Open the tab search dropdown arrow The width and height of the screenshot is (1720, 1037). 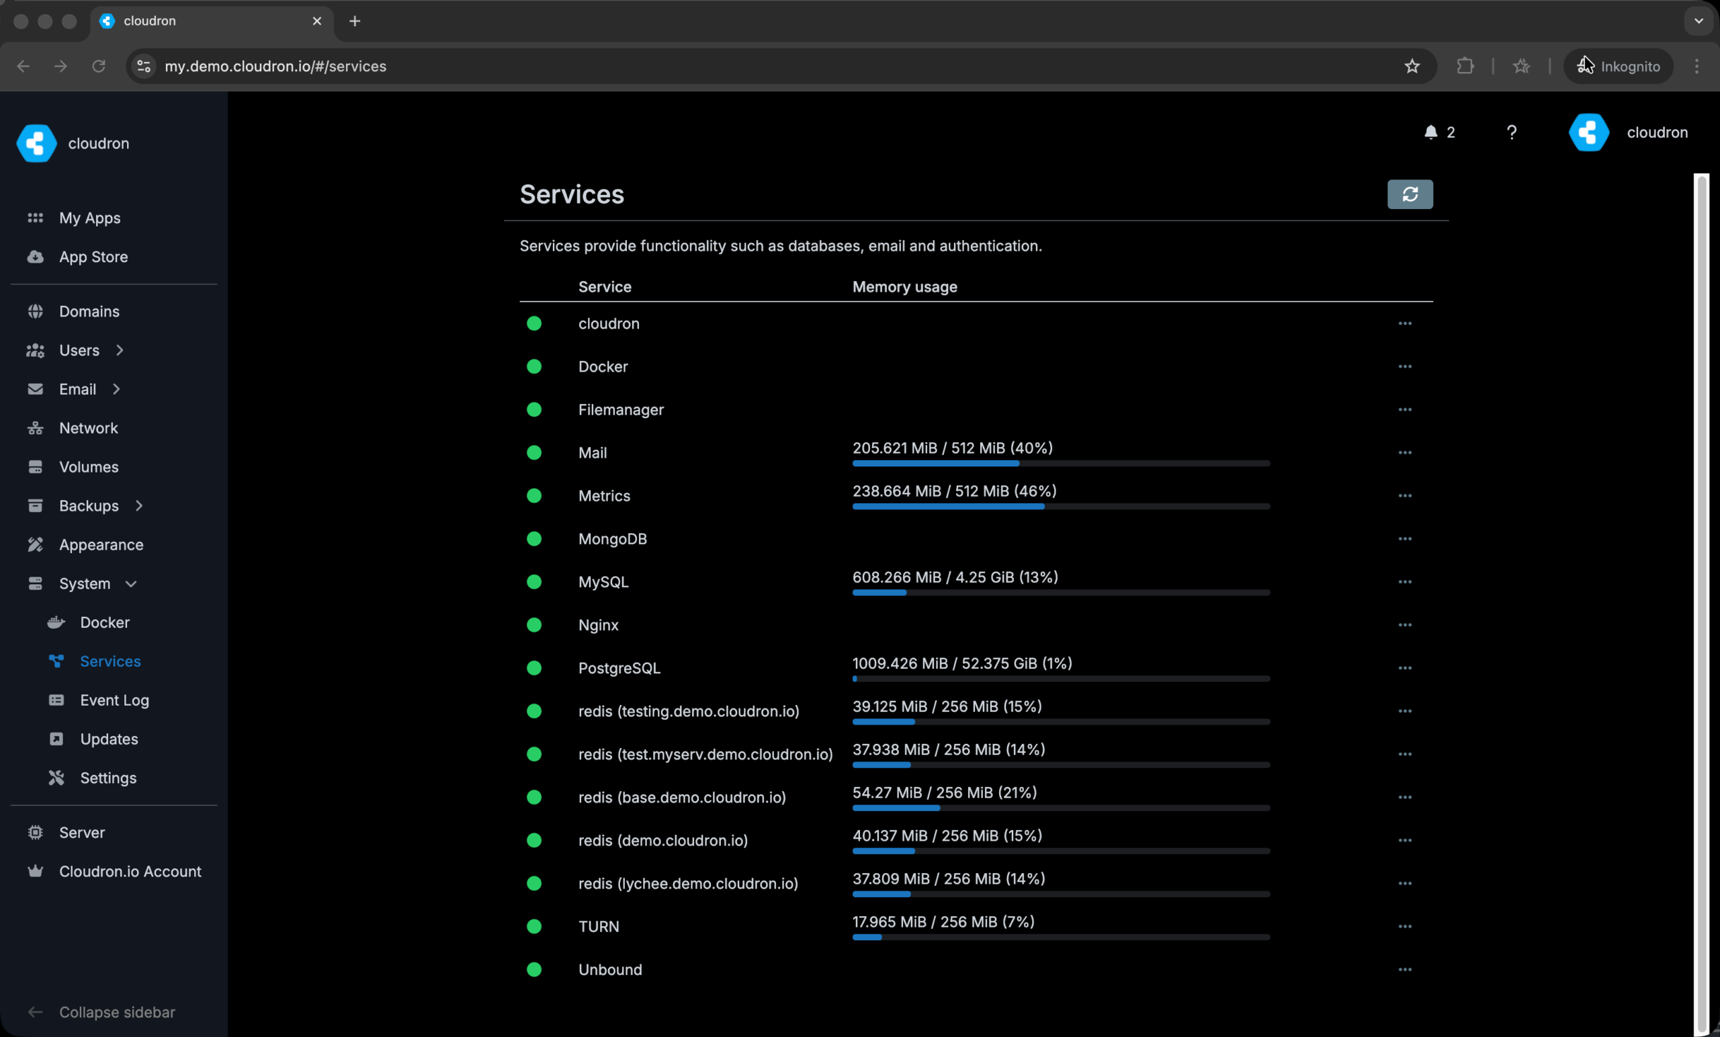(x=1698, y=21)
